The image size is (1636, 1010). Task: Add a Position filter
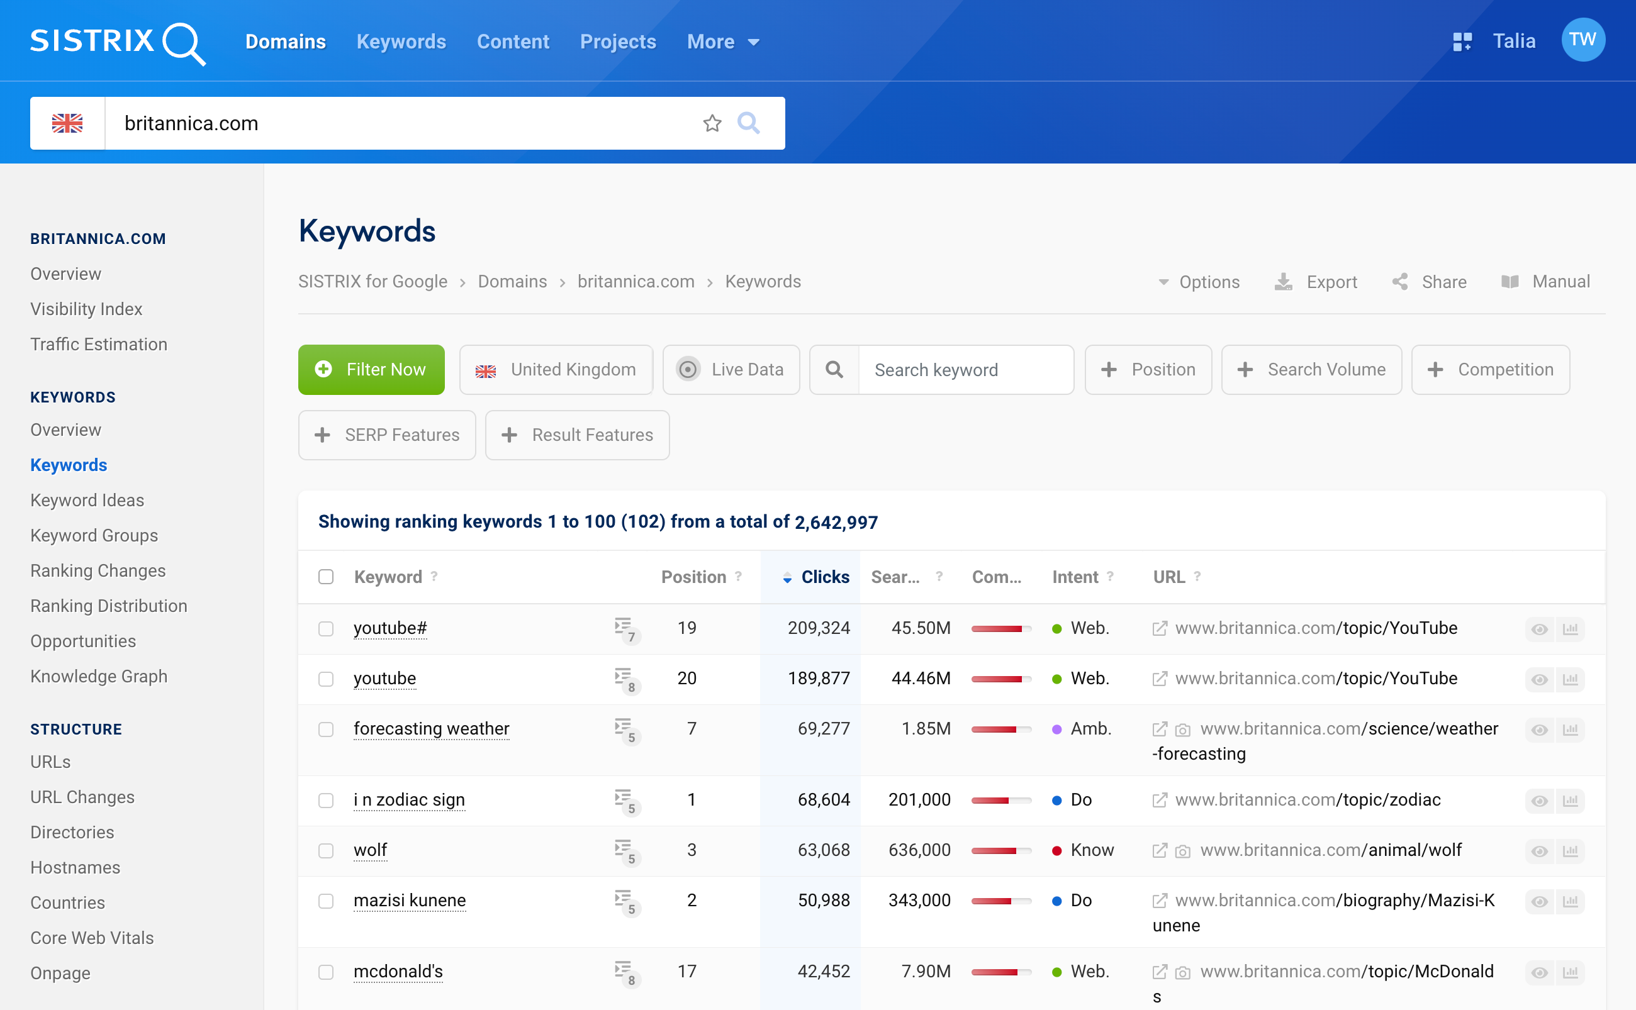(1148, 369)
